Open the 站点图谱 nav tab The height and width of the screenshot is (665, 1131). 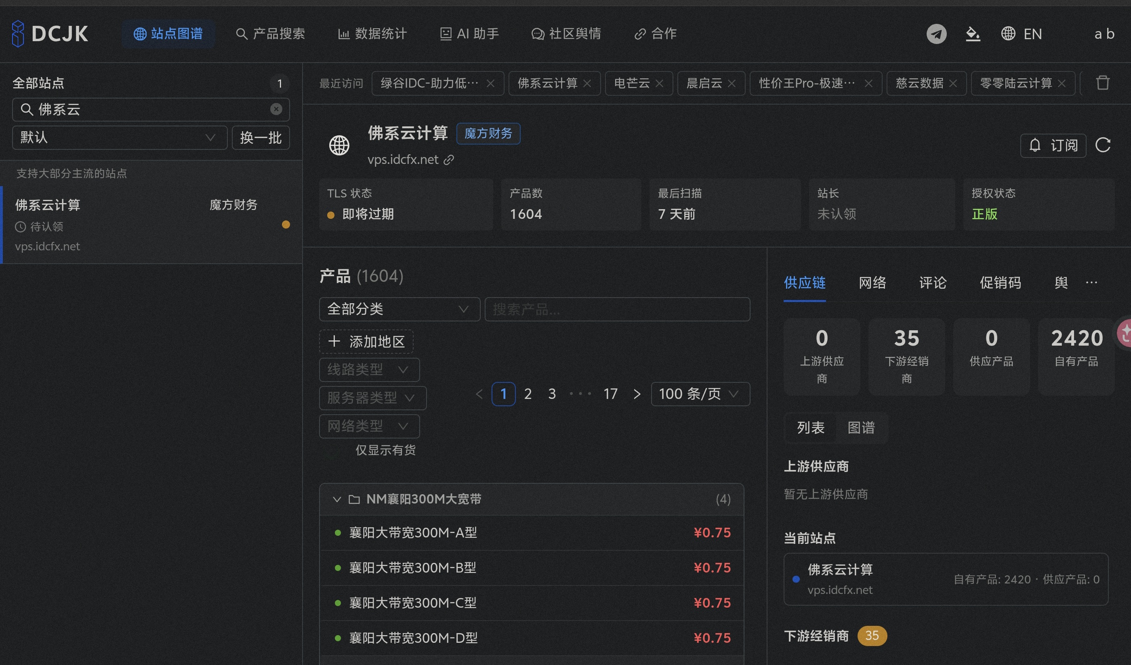click(x=168, y=34)
